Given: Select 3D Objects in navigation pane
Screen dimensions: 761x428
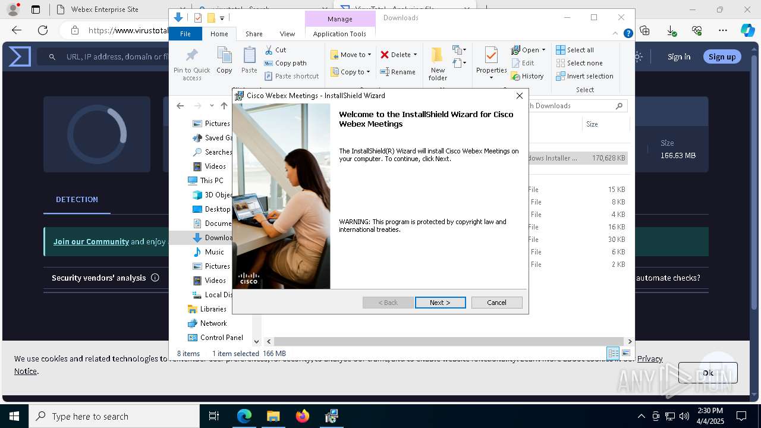Looking at the screenshot, I should [x=212, y=194].
